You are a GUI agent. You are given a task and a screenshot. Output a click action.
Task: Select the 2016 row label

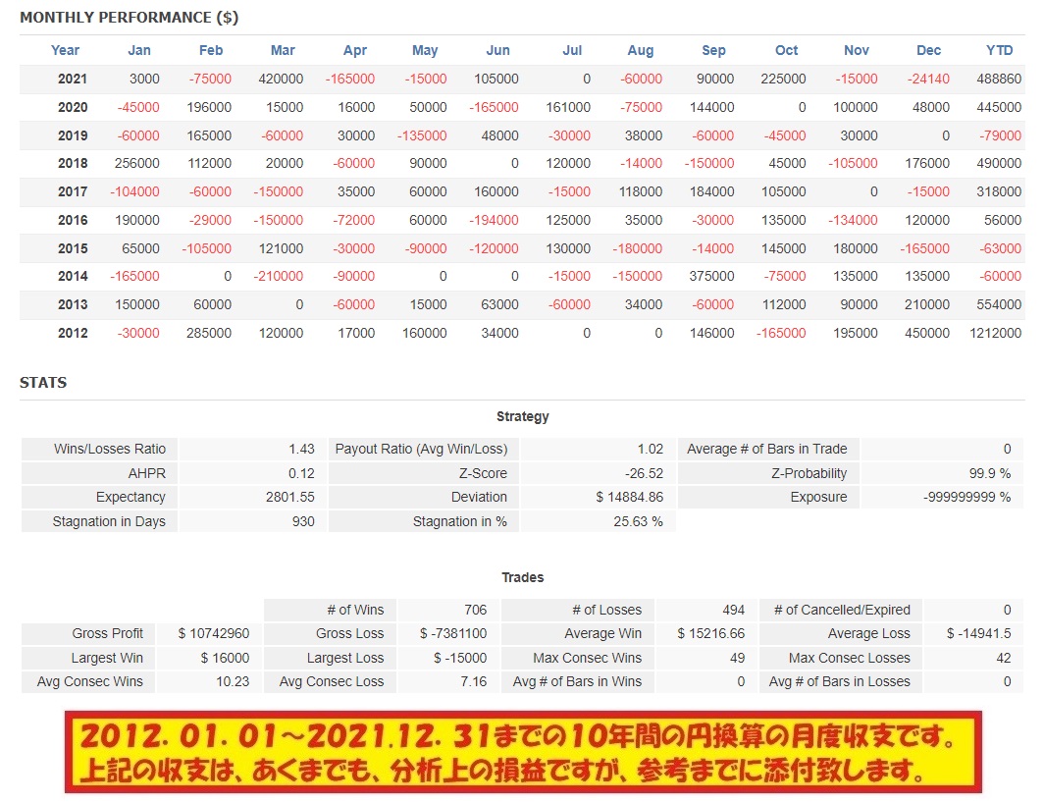coord(73,221)
